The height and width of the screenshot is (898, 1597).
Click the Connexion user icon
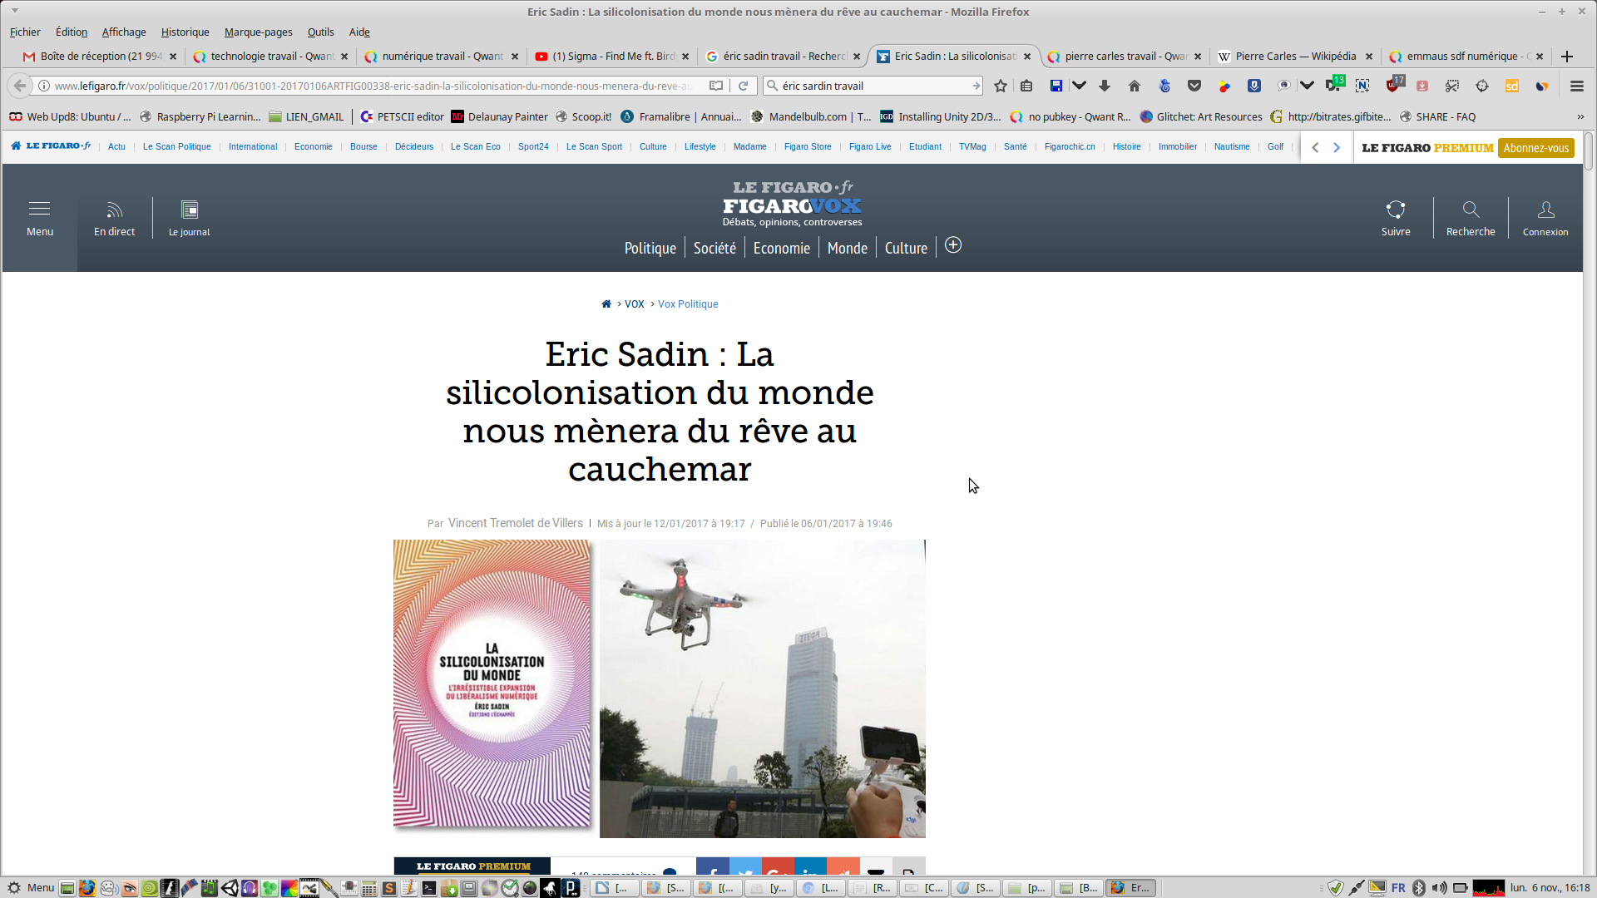point(1545,210)
